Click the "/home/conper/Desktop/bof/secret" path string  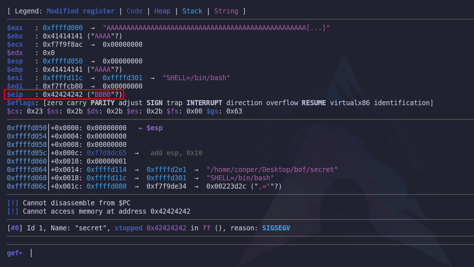coord(272,170)
